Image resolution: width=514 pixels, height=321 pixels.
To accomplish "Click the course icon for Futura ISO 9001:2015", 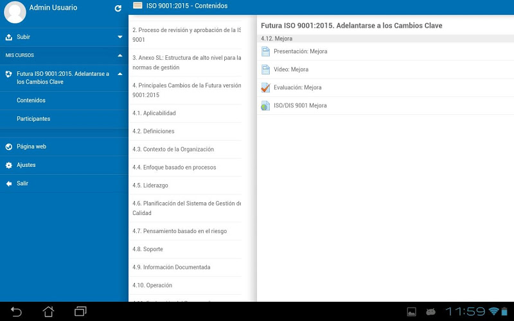I will click(x=9, y=74).
